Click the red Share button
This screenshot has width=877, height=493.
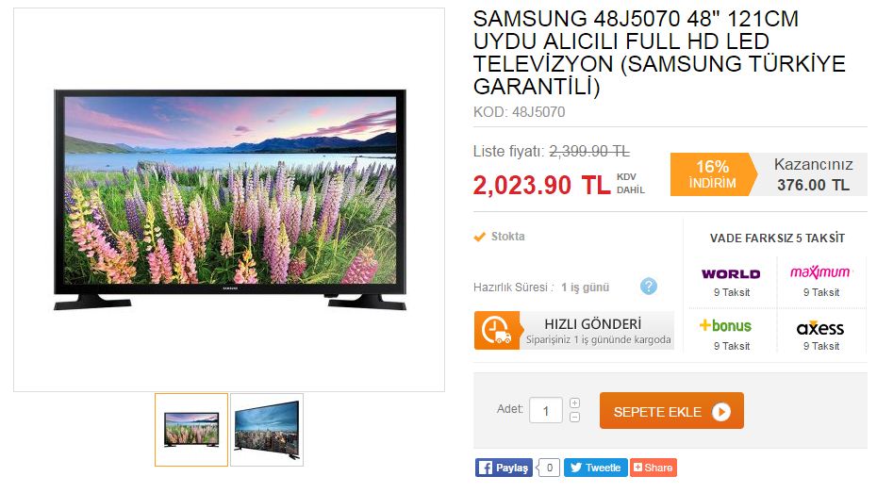654,468
